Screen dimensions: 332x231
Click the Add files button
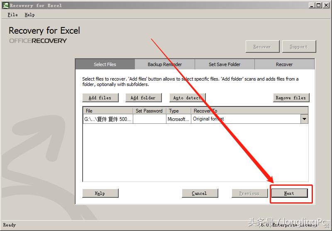coord(100,98)
